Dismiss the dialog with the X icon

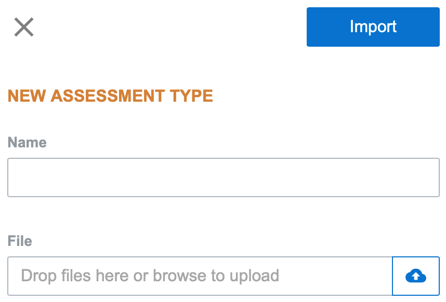pyautogui.click(x=24, y=27)
